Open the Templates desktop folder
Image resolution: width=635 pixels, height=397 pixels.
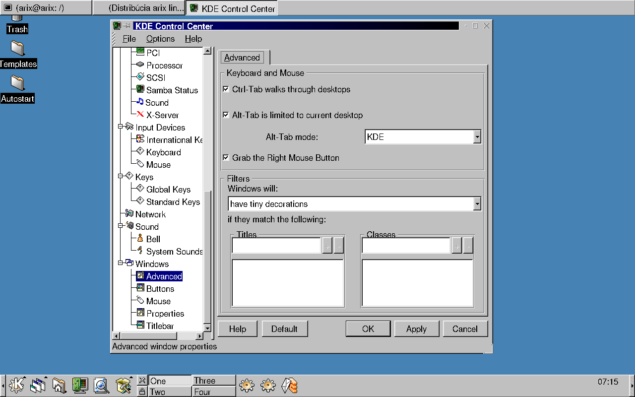[18, 55]
